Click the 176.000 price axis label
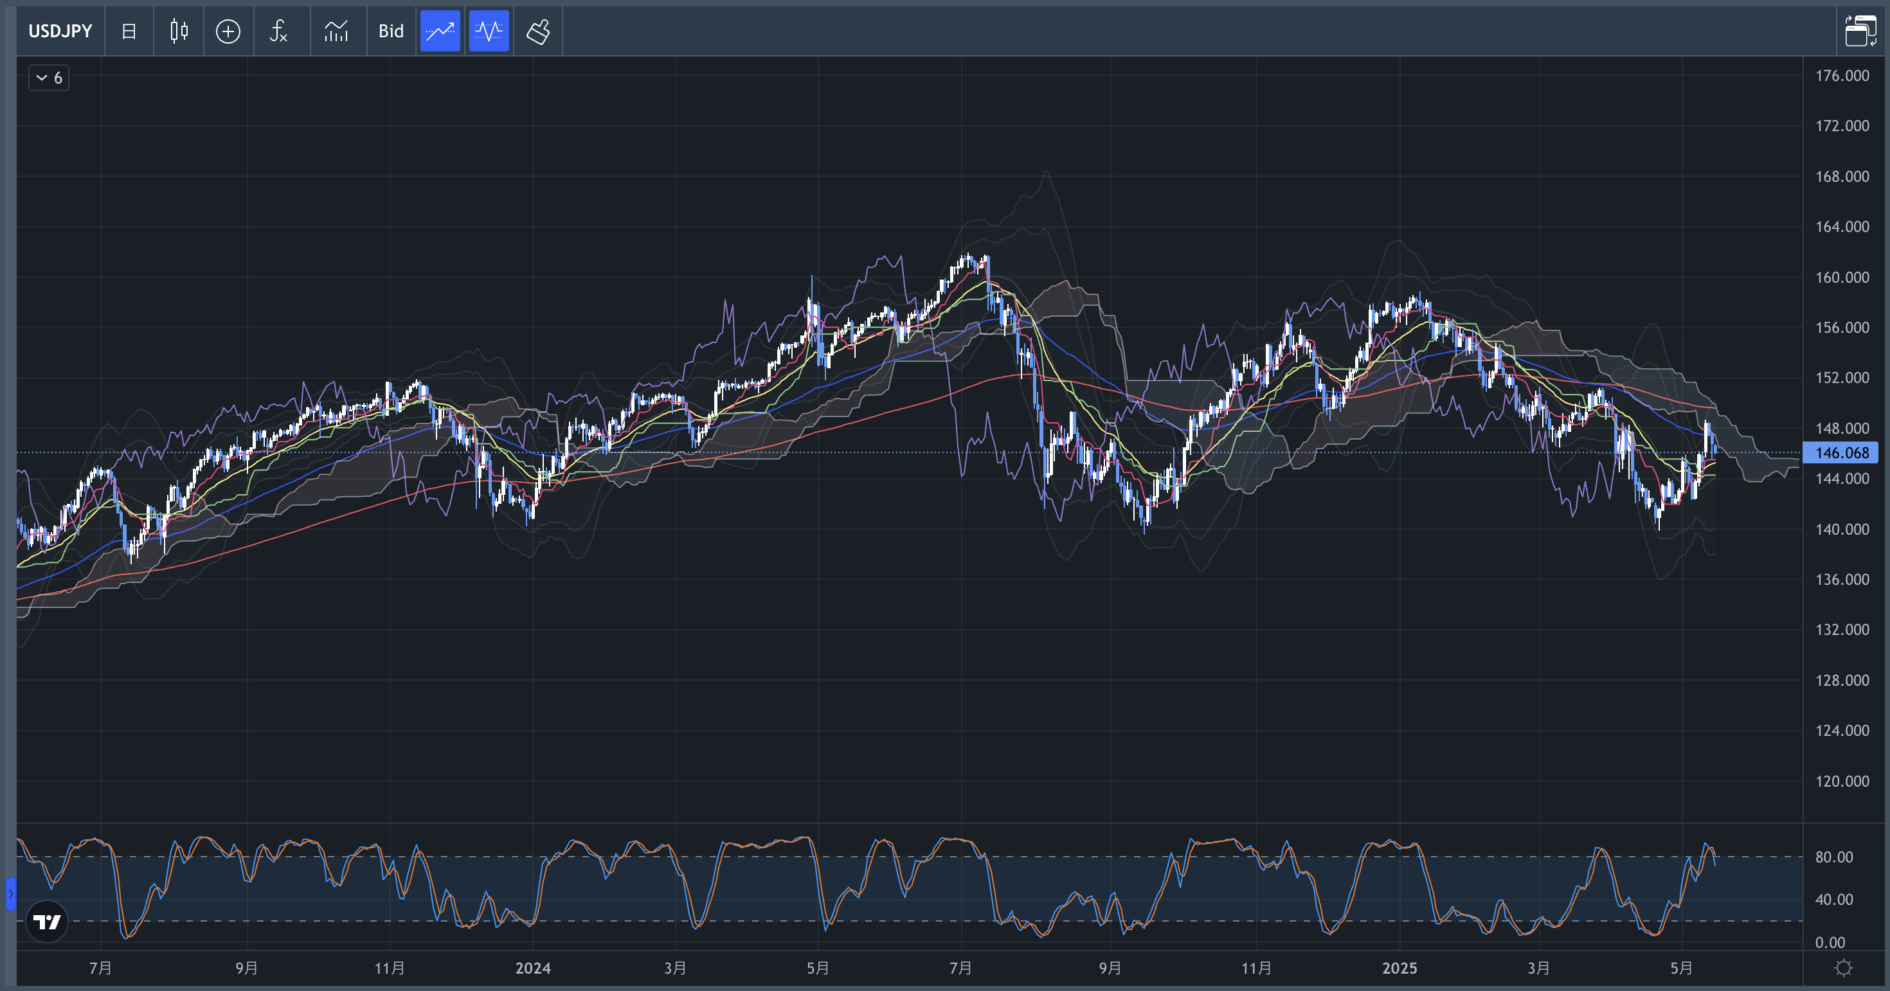This screenshot has width=1890, height=991. click(x=1842, y=76)
